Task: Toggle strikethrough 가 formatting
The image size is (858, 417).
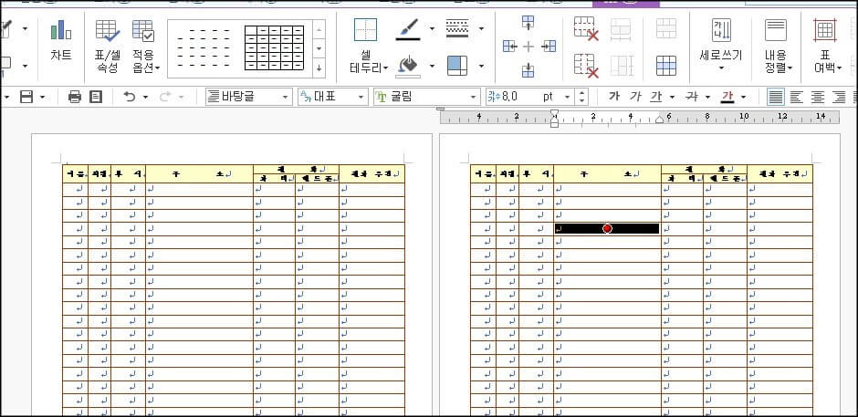Action: (692, 97)
